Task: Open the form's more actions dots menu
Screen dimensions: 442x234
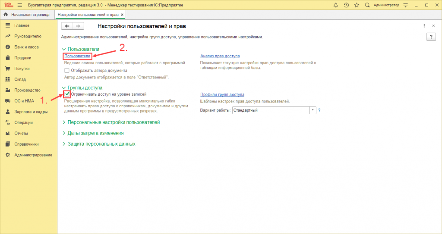Action: click(x=424, y=26)
